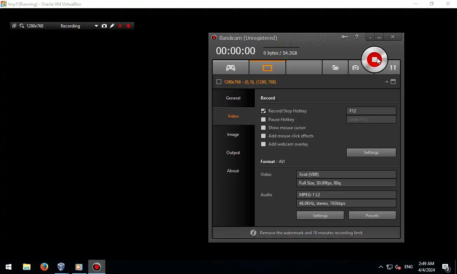
Task: Open the network icon in system tray
Action: pos(390,267)
